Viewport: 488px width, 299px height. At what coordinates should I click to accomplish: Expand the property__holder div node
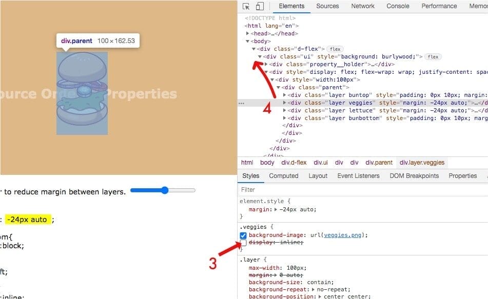point(266,64)
